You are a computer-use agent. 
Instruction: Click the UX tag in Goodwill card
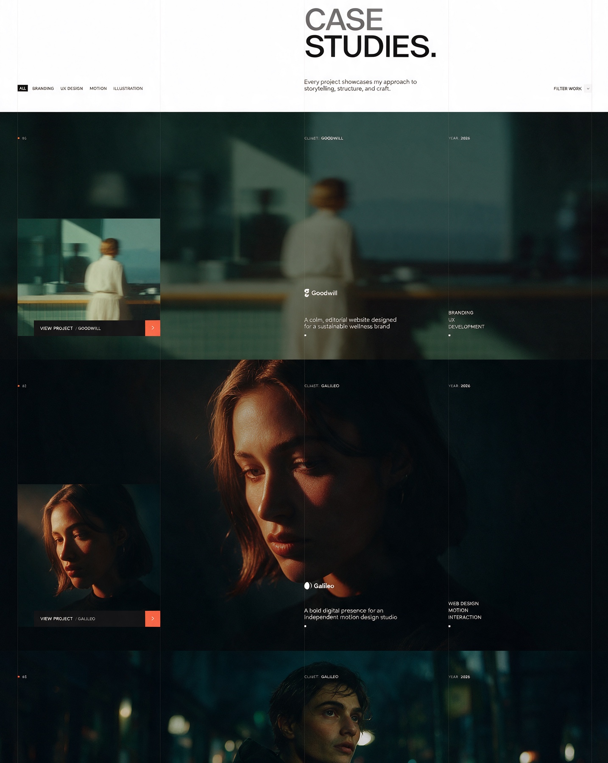point(452,320)
